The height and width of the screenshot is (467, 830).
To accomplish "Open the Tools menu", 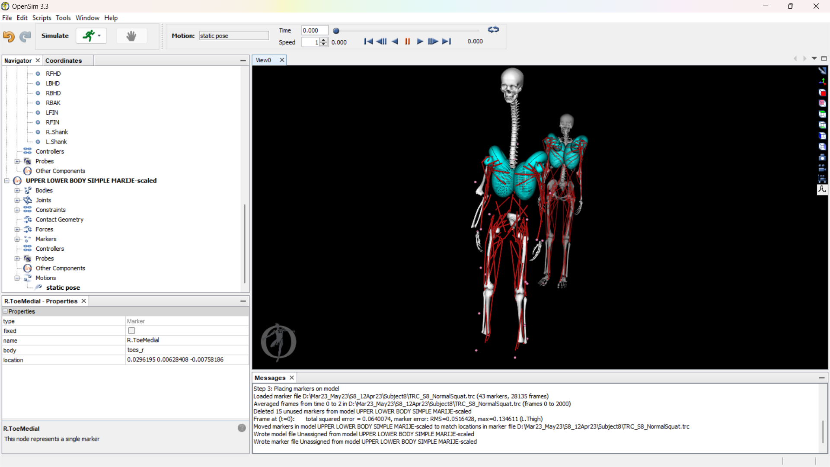I will coord(63,18).
